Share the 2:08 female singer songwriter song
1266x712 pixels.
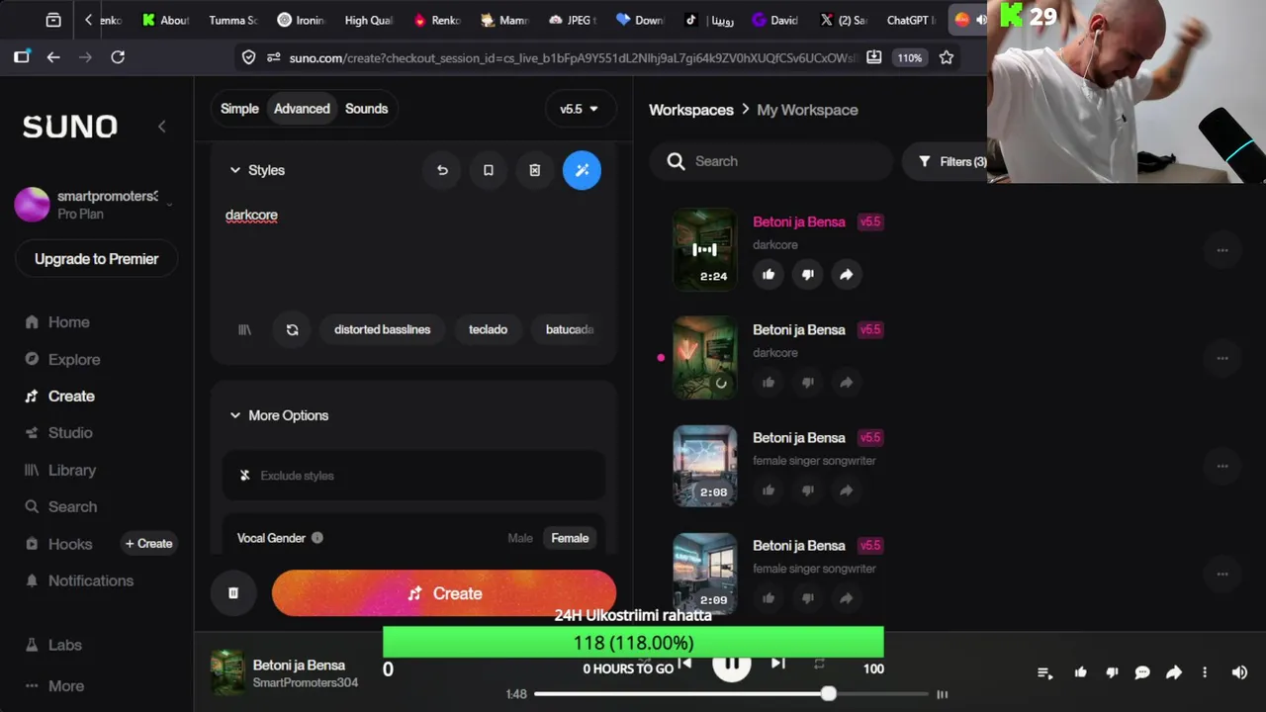pos(846,490)
